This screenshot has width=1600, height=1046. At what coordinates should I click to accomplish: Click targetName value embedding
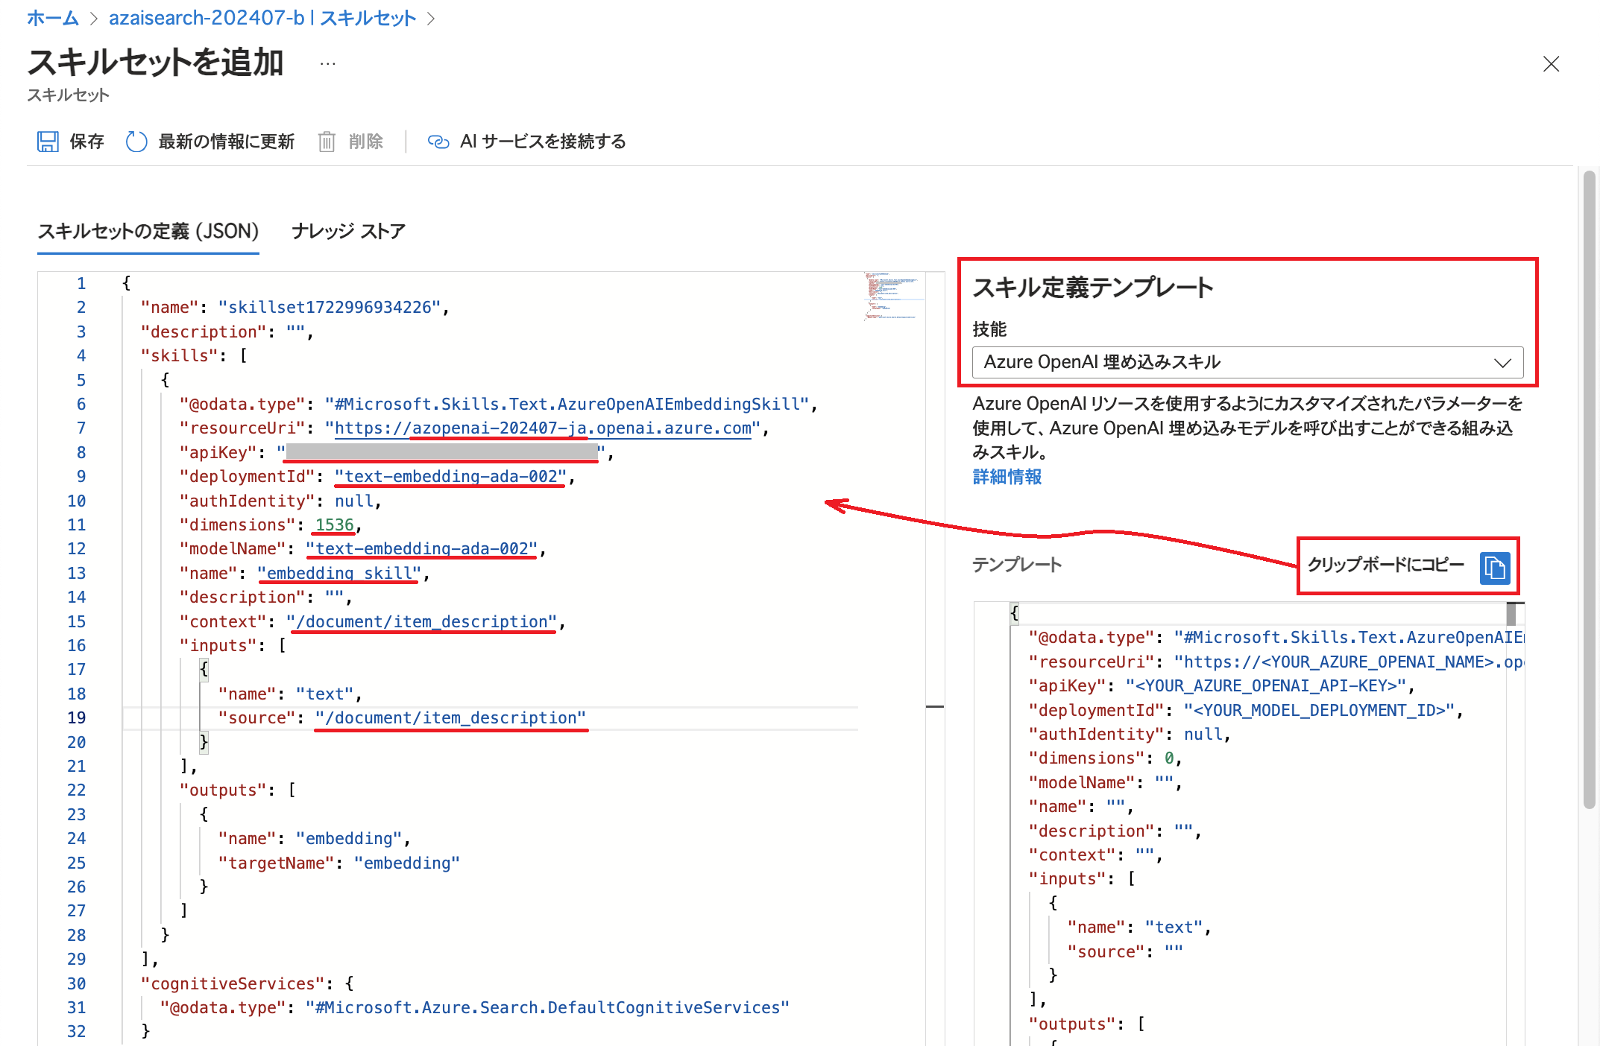point(407,863)
